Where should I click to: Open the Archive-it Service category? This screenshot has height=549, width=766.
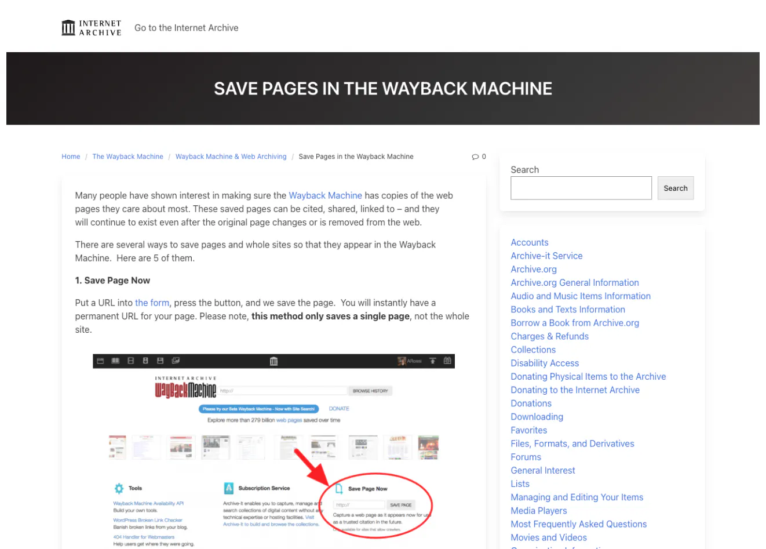[546, 256]
